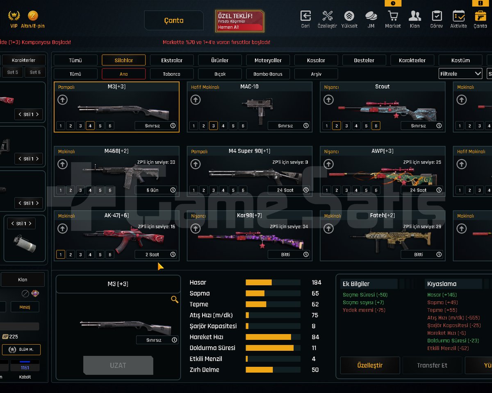This screenshot has height=393, width=492.
Task: Switch to the Ekstralar tab
Action: pos(172,60)
